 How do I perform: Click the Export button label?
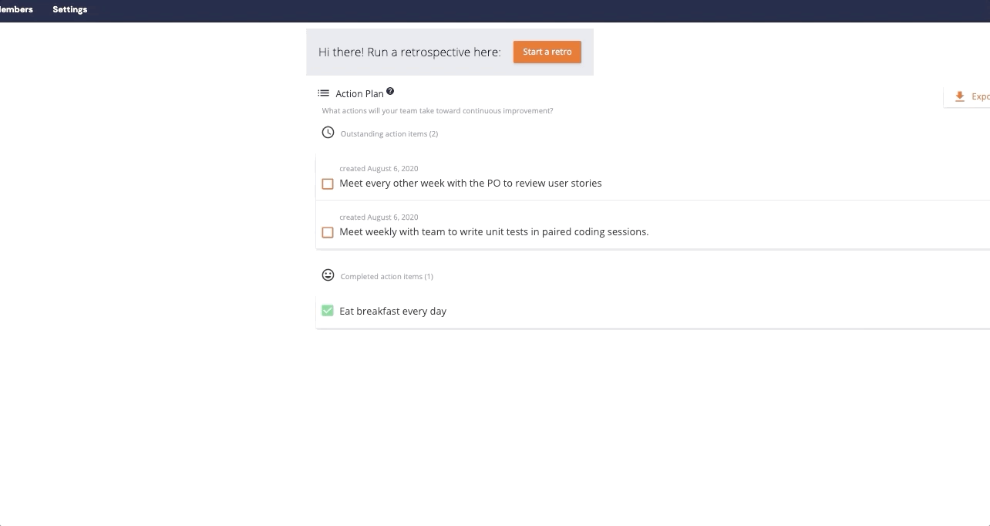click(x=980, y=96)
